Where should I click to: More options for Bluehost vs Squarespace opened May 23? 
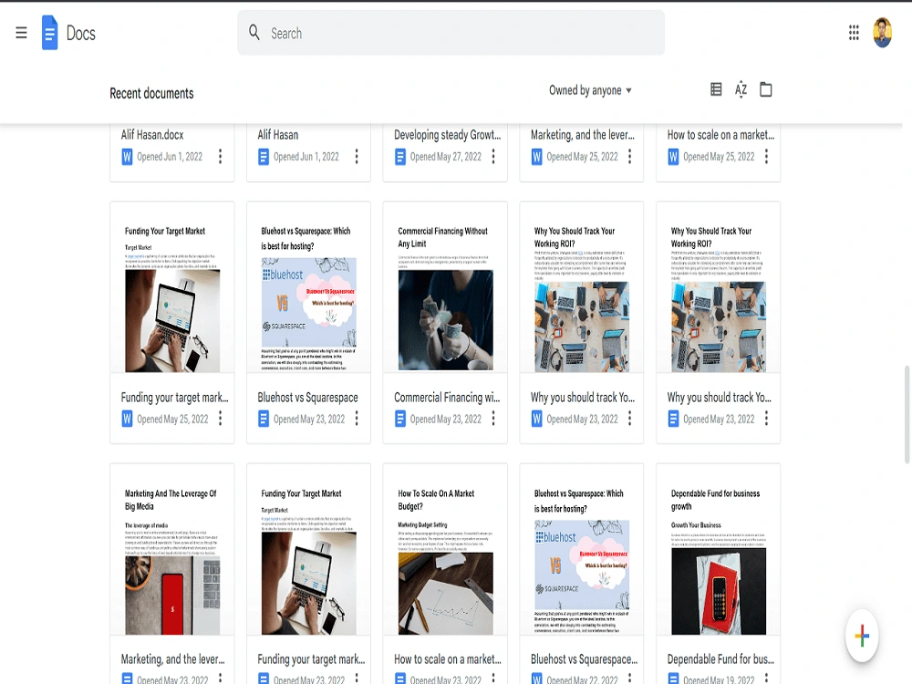click(357, 419)
